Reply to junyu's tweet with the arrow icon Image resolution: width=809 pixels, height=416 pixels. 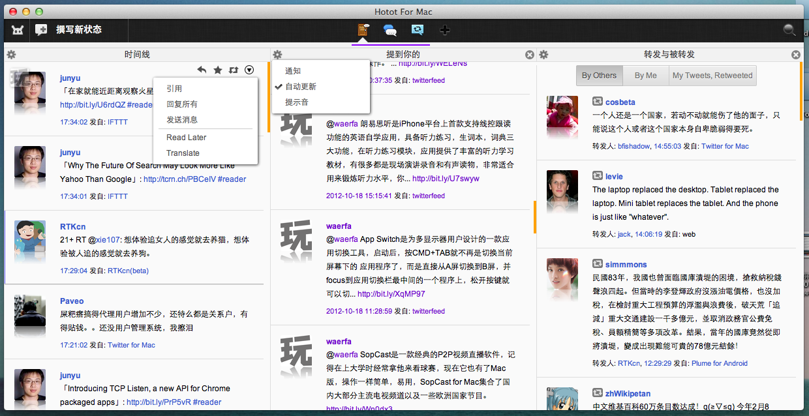tap(202, 70)
